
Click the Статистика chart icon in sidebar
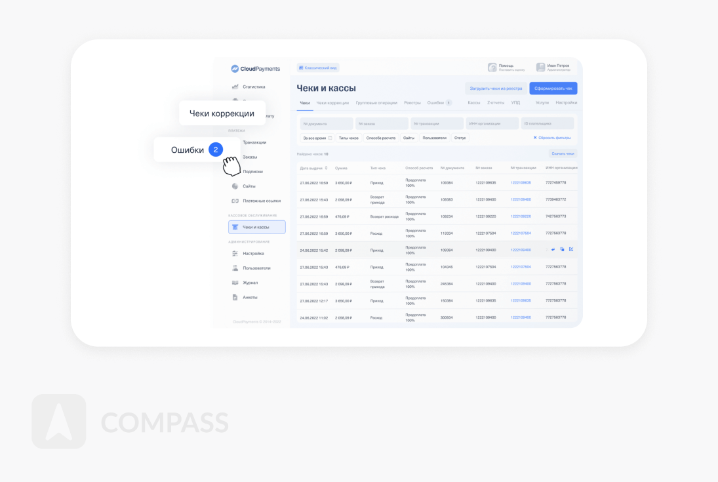pyautogui.click(x=235, y=87)
